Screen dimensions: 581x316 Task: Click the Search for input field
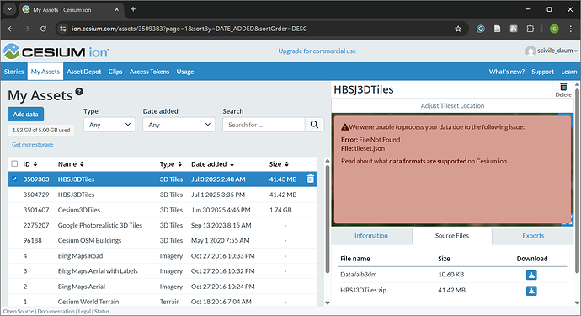coord(264,125)
